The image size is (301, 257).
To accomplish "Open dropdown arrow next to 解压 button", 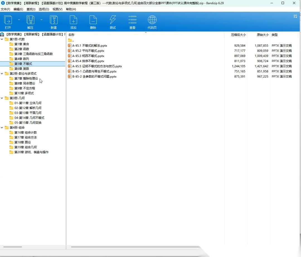I will (x=41, y=19).
